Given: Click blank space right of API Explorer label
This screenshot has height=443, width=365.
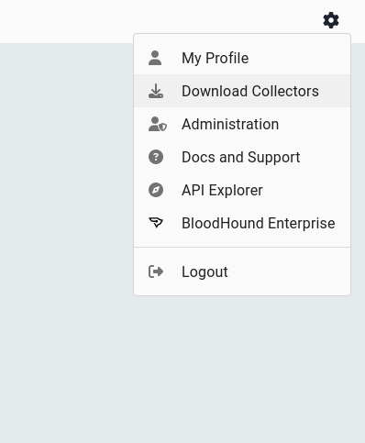Looking at the screenshot, I should coord(306,190).
